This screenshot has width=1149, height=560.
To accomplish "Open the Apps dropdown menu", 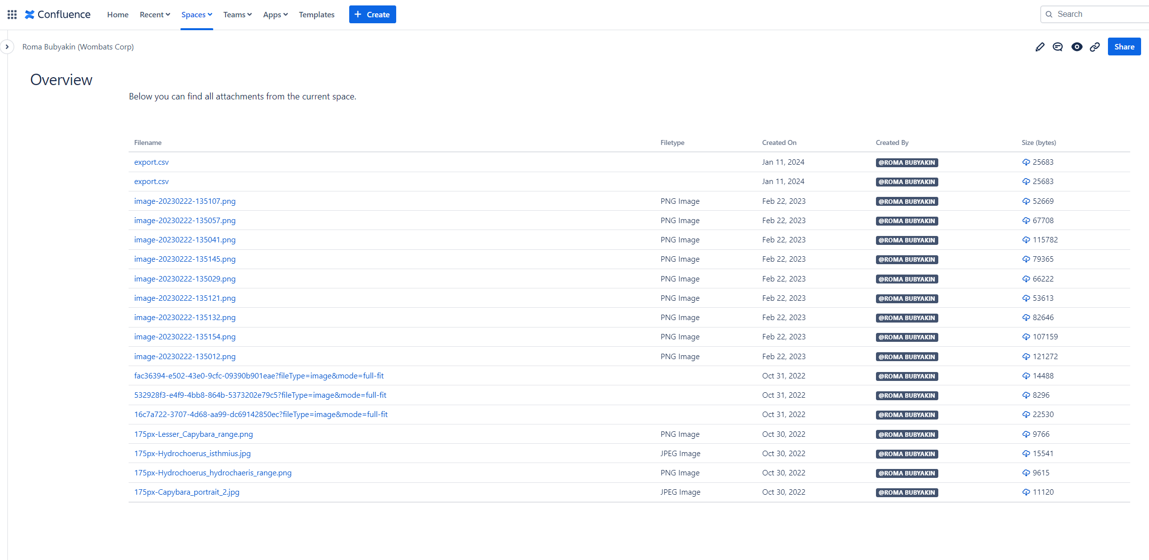I will tap(275, 14).
